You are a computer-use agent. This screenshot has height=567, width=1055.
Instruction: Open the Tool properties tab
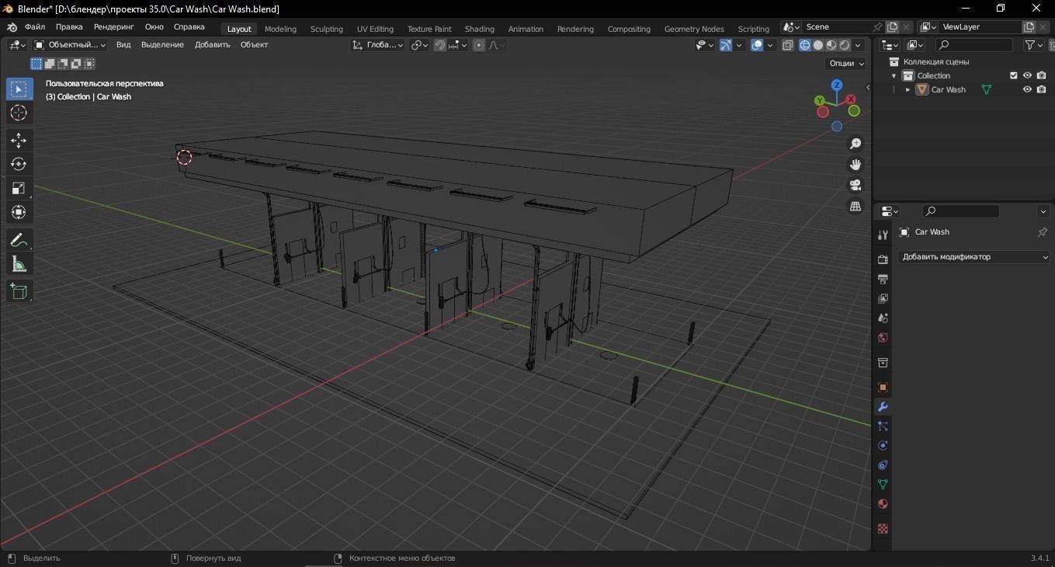883,235
